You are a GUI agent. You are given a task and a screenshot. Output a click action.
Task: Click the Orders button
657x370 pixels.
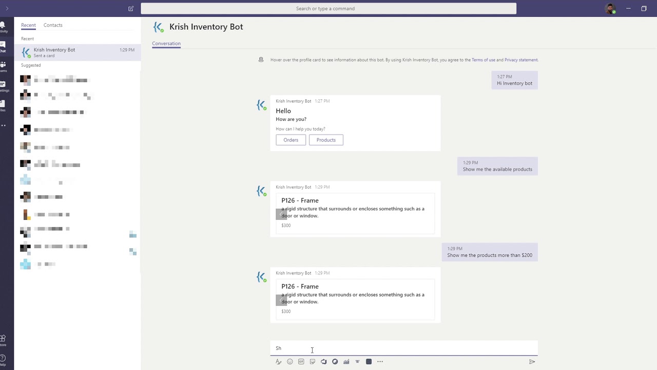(x=291, y=140)
